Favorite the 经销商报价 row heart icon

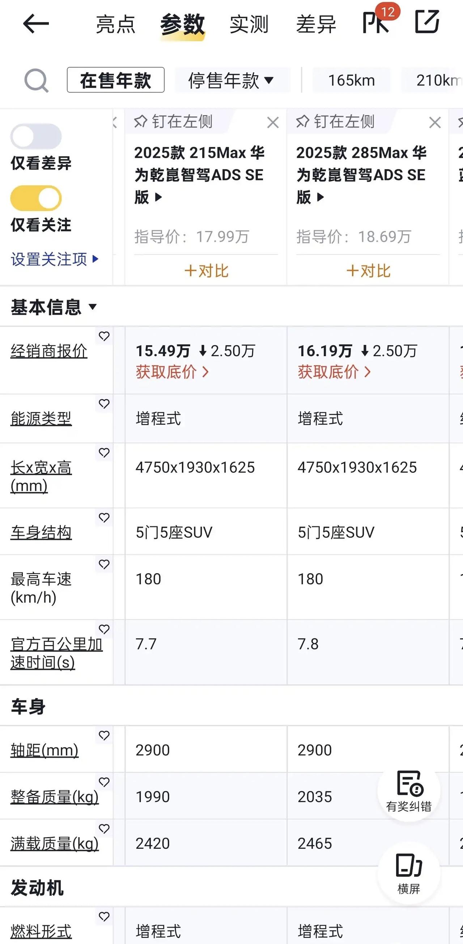coord(105,336)
